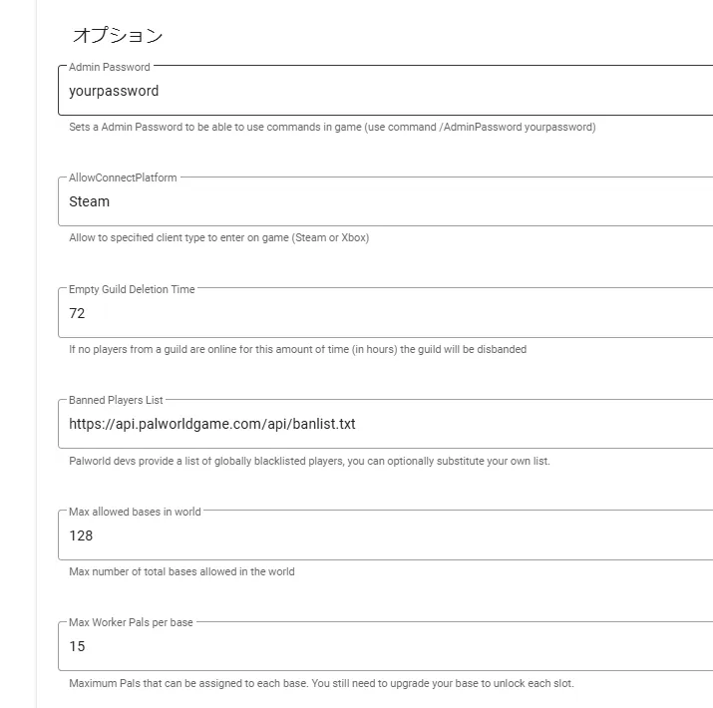
Task: Click the Banned Players List label
Action: (x=116, y=400)
